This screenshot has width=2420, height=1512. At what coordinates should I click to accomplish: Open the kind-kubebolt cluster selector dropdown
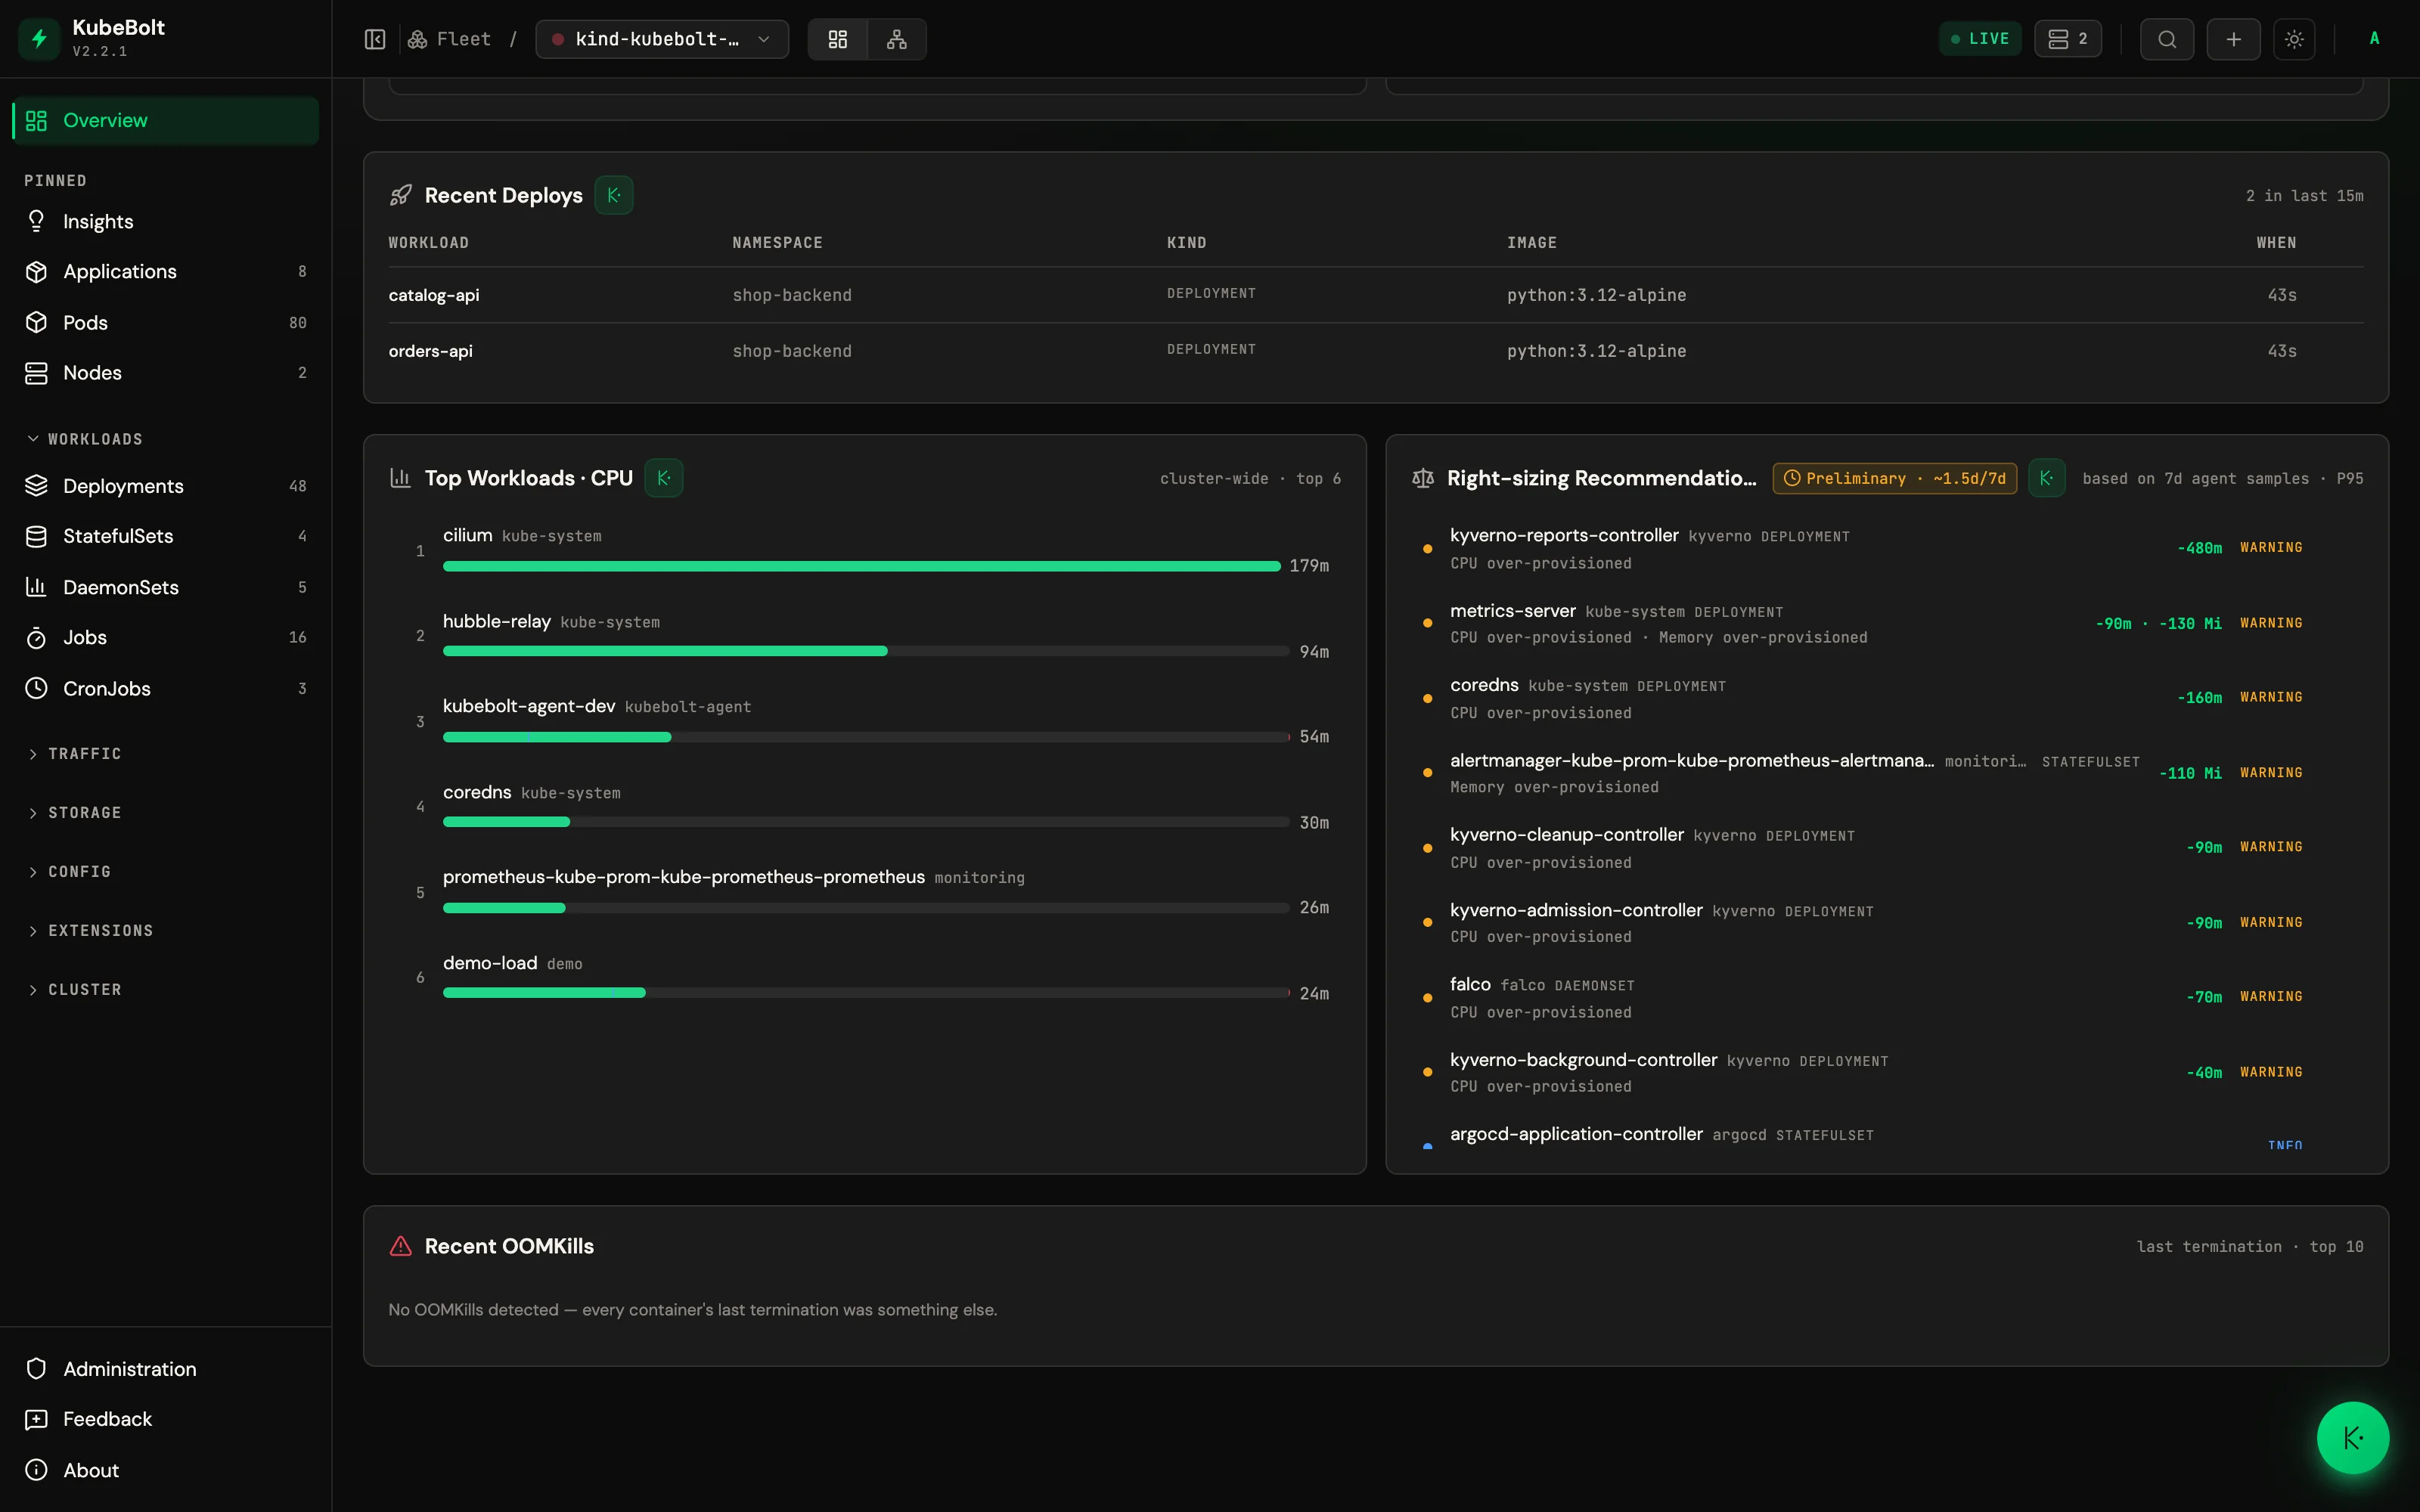click(x=662, y=39)
